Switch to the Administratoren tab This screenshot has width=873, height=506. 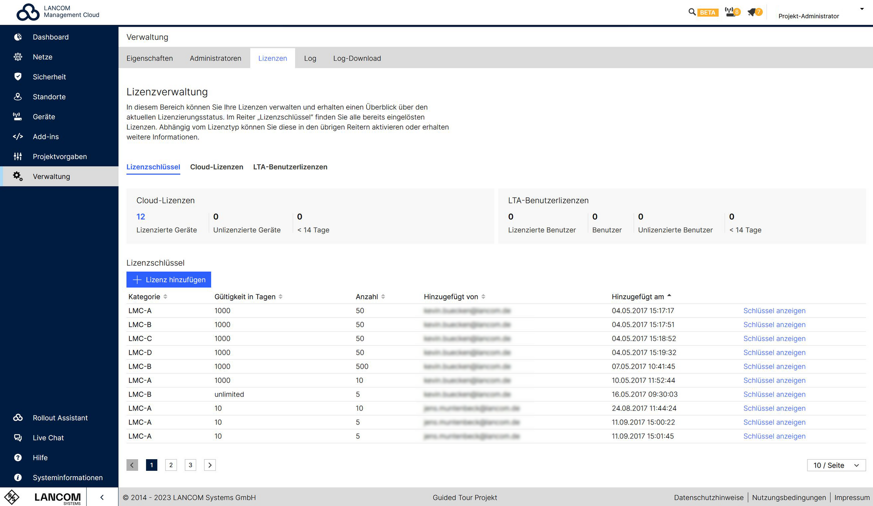pyautogui.click(x=215, y=58)
